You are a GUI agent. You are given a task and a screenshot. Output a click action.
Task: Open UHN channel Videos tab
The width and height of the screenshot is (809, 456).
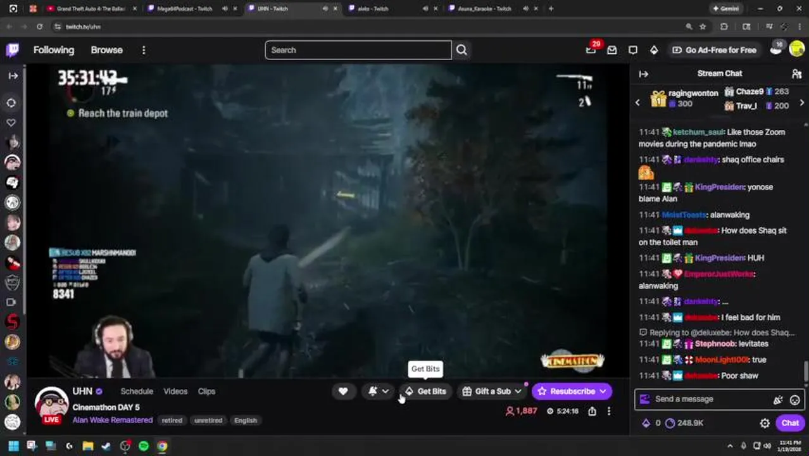[x=175, y=391]
